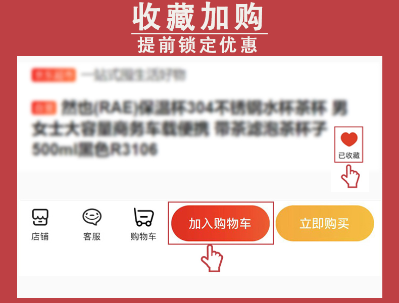
Task: Open the 店铺 store icon
Action: click(x=40, y=217)
